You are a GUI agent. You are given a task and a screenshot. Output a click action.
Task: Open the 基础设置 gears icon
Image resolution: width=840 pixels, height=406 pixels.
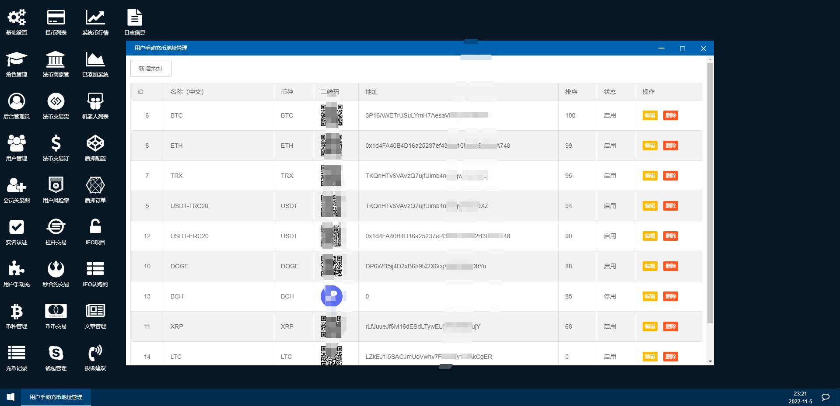click(17, 17)
